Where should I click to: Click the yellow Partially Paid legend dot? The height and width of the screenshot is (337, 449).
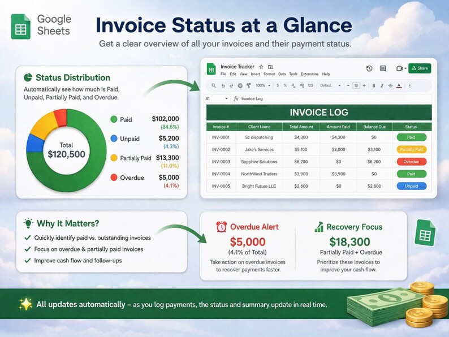[114, 158]
